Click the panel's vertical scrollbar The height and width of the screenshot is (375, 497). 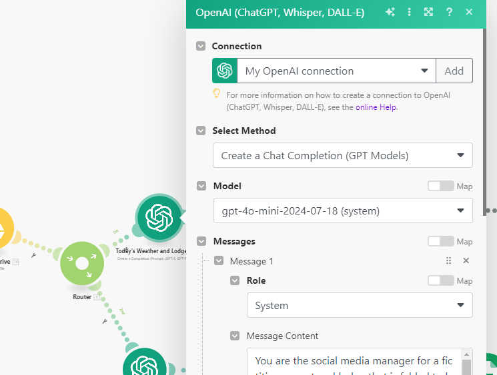pos(484,122)
